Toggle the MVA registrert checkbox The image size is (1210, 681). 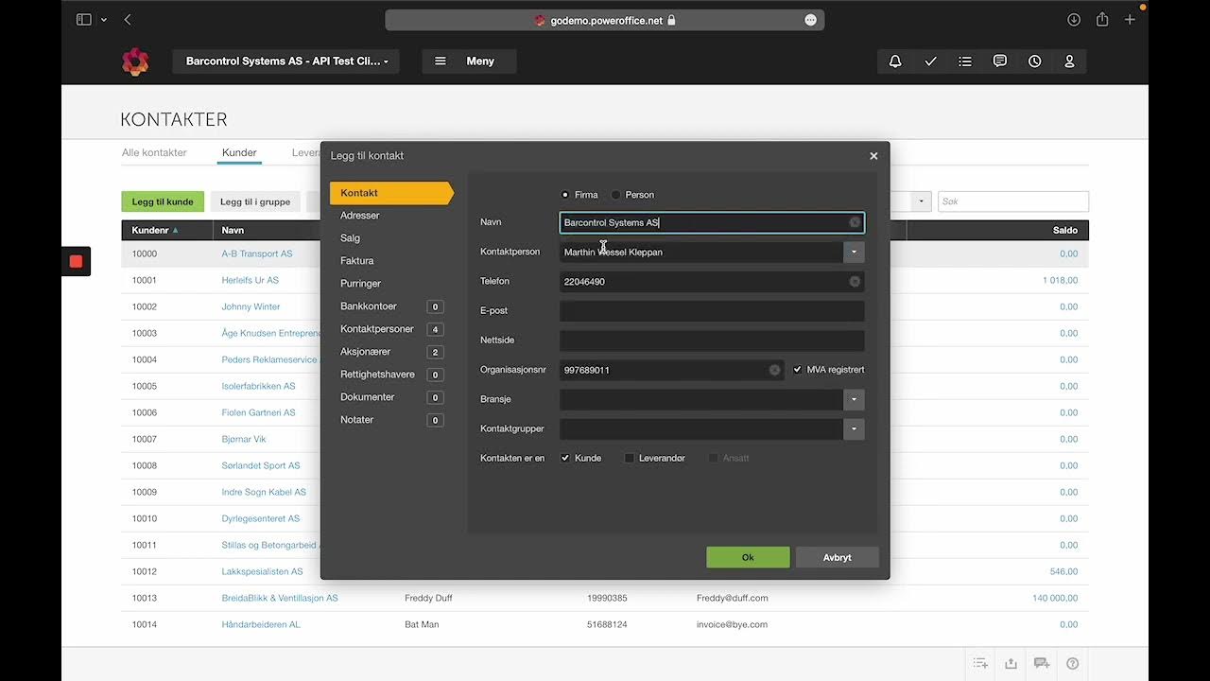pos(797,370)
